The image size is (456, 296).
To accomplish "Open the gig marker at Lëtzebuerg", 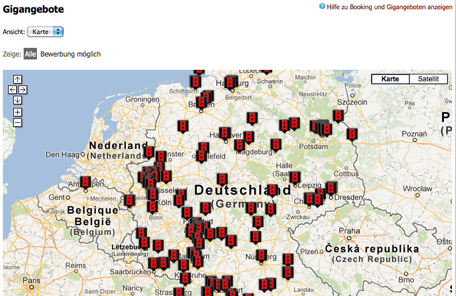I will (x=144, y=243).
